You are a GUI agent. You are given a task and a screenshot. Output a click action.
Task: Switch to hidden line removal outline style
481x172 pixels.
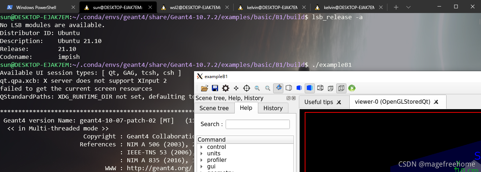(289, 88)
